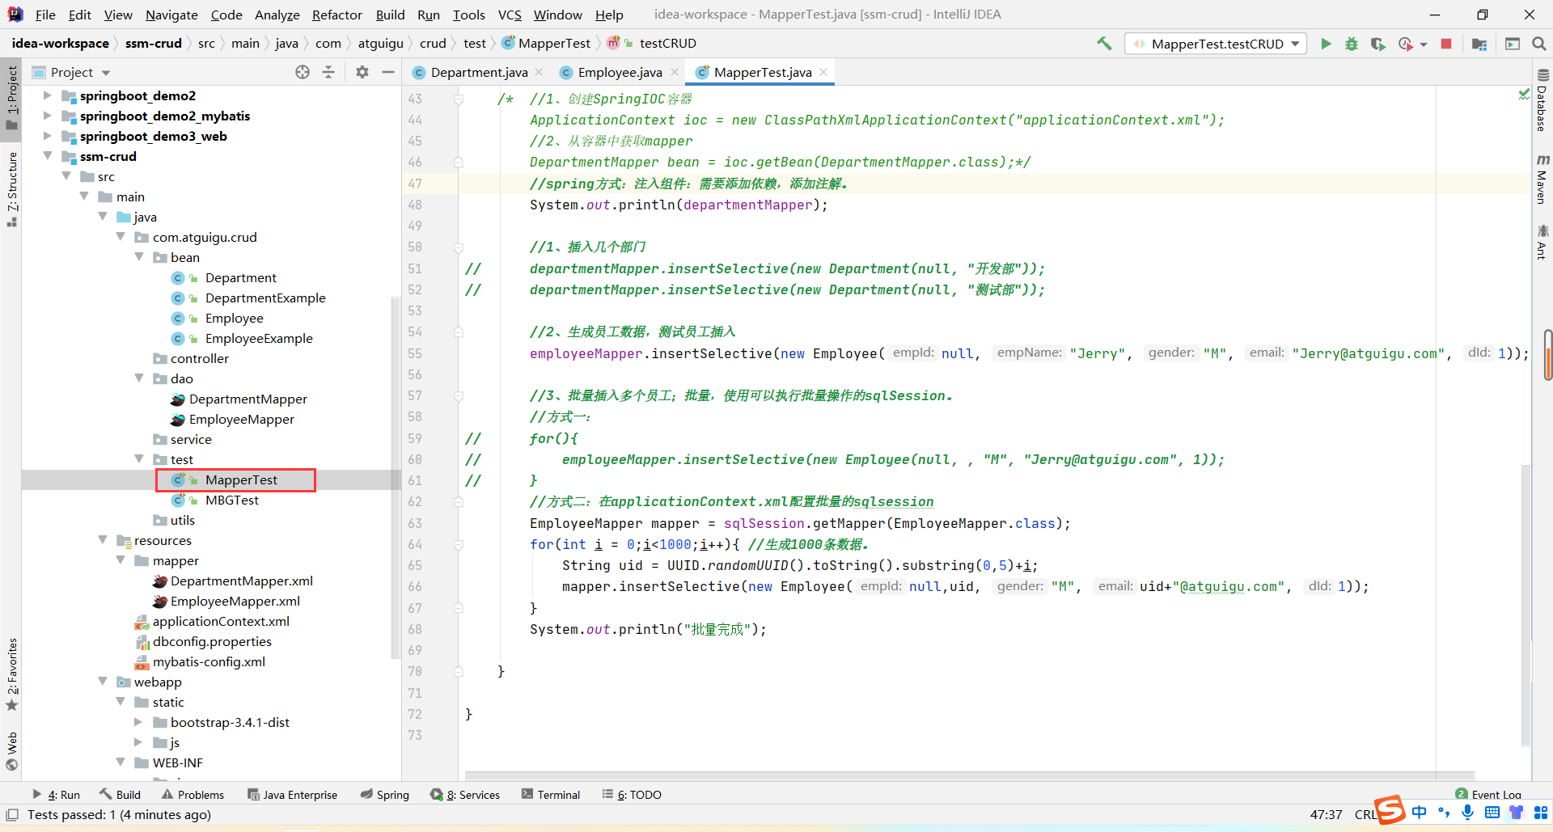The height and width of the screenshot is (832, 1553).
Task: Open the Navigate menu
Action: pos(171,15)
